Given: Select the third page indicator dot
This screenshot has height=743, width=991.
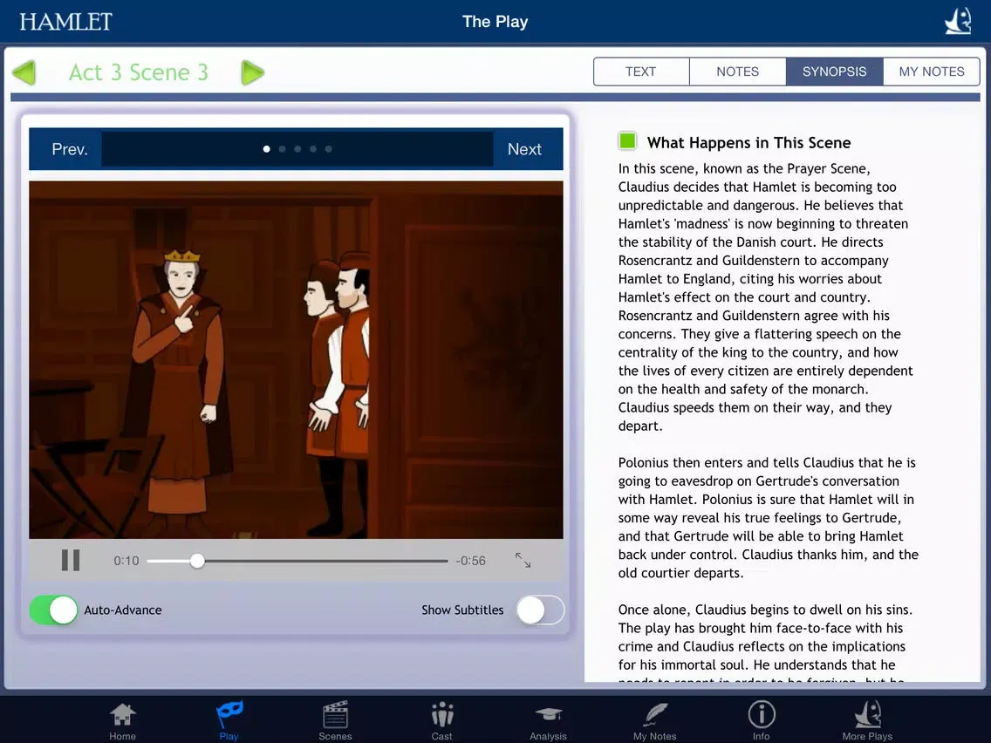Looking at the screenshot, I should click(297, 149).
